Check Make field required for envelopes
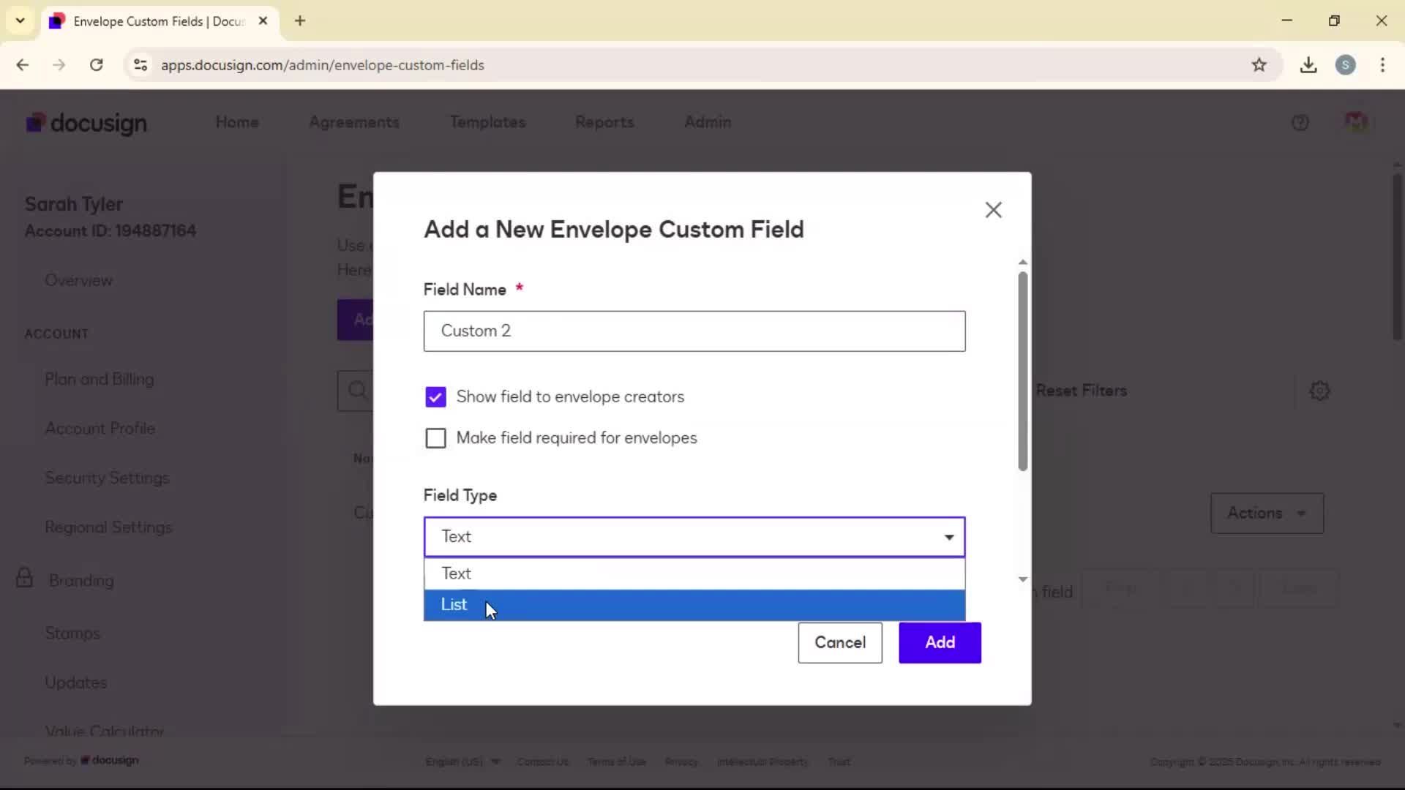 coord(435,438)
